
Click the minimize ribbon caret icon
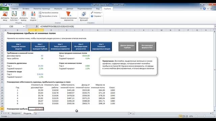tap(201, 9)
